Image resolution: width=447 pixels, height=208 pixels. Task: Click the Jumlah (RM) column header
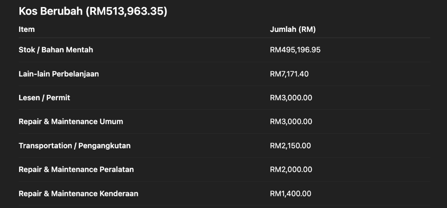coord(293,29)
